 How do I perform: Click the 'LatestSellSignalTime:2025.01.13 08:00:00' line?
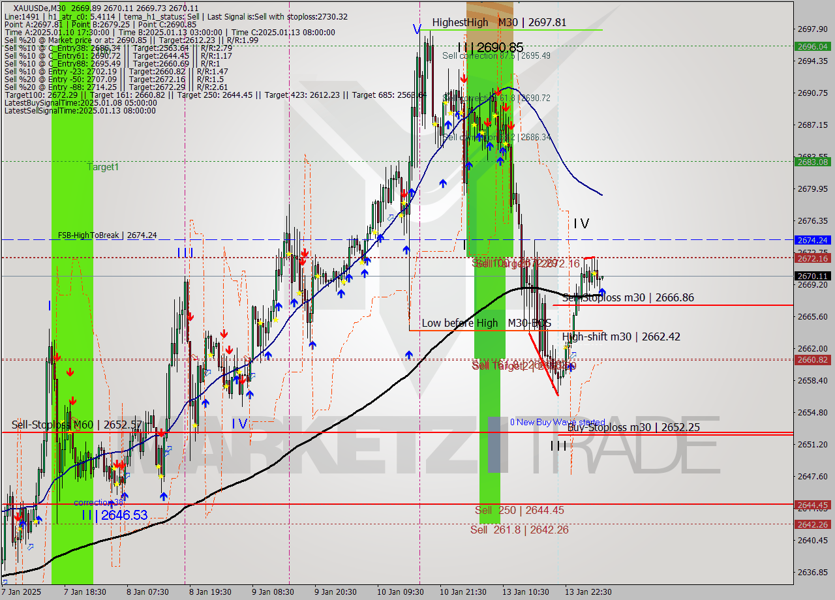point(80,110)
